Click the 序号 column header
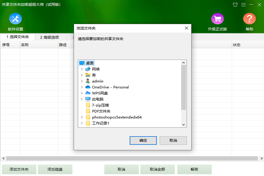Screen dimensions: 264x176 (10, 45)
